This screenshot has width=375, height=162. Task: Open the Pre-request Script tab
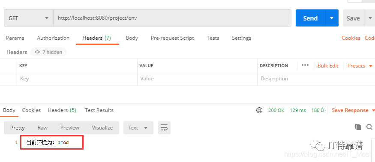[172, 38]
